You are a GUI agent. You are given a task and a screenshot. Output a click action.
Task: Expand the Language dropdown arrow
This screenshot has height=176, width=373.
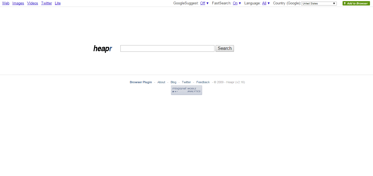[x=269, y=3]
